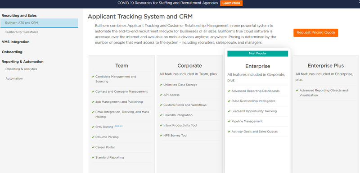Click the Enterprise Plus plan heading

325,66
